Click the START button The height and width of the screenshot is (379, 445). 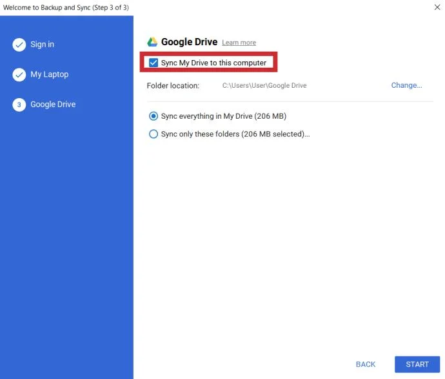click(x=417, y=364)
